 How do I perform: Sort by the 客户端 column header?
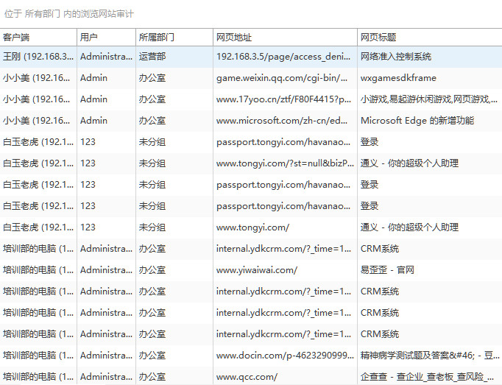[18, 37]
